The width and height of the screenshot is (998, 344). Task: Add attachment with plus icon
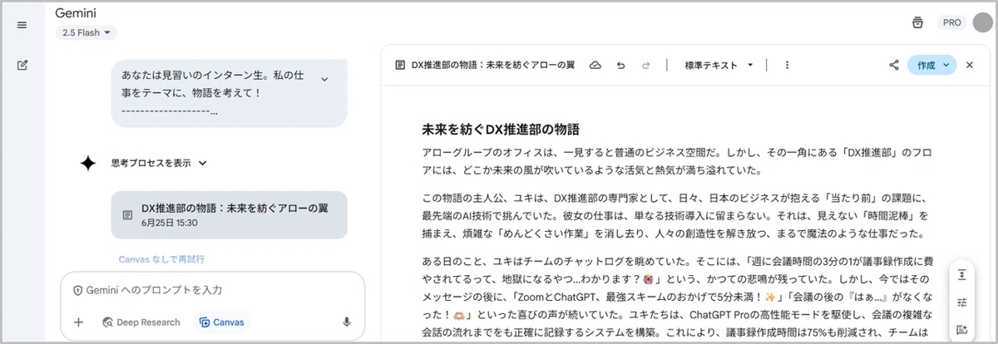coord(78,322)
